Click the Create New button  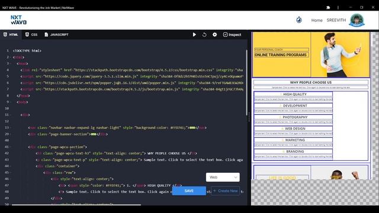tap(225, 191)
